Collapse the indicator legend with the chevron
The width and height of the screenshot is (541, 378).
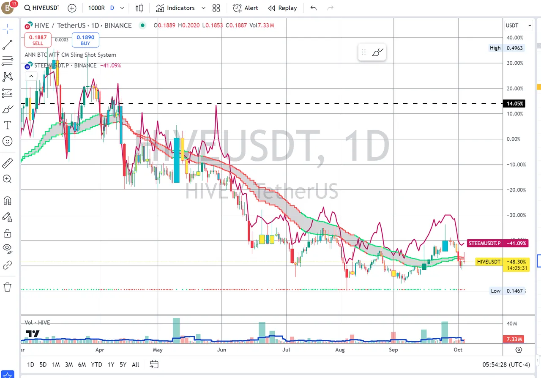(31, 76)
